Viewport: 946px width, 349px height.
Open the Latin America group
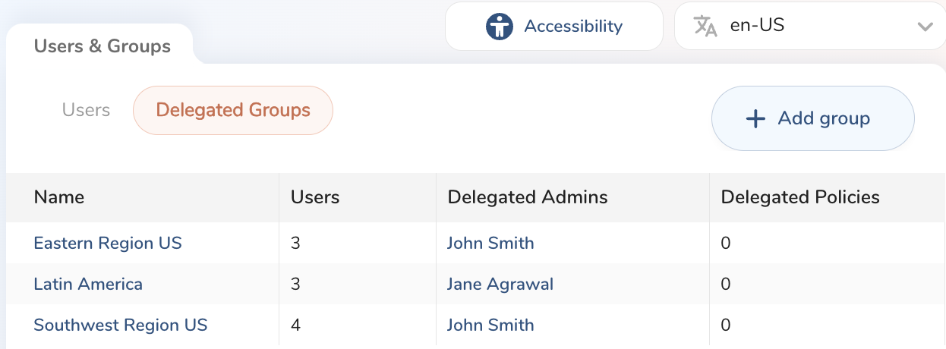click(x=88, y=285)
